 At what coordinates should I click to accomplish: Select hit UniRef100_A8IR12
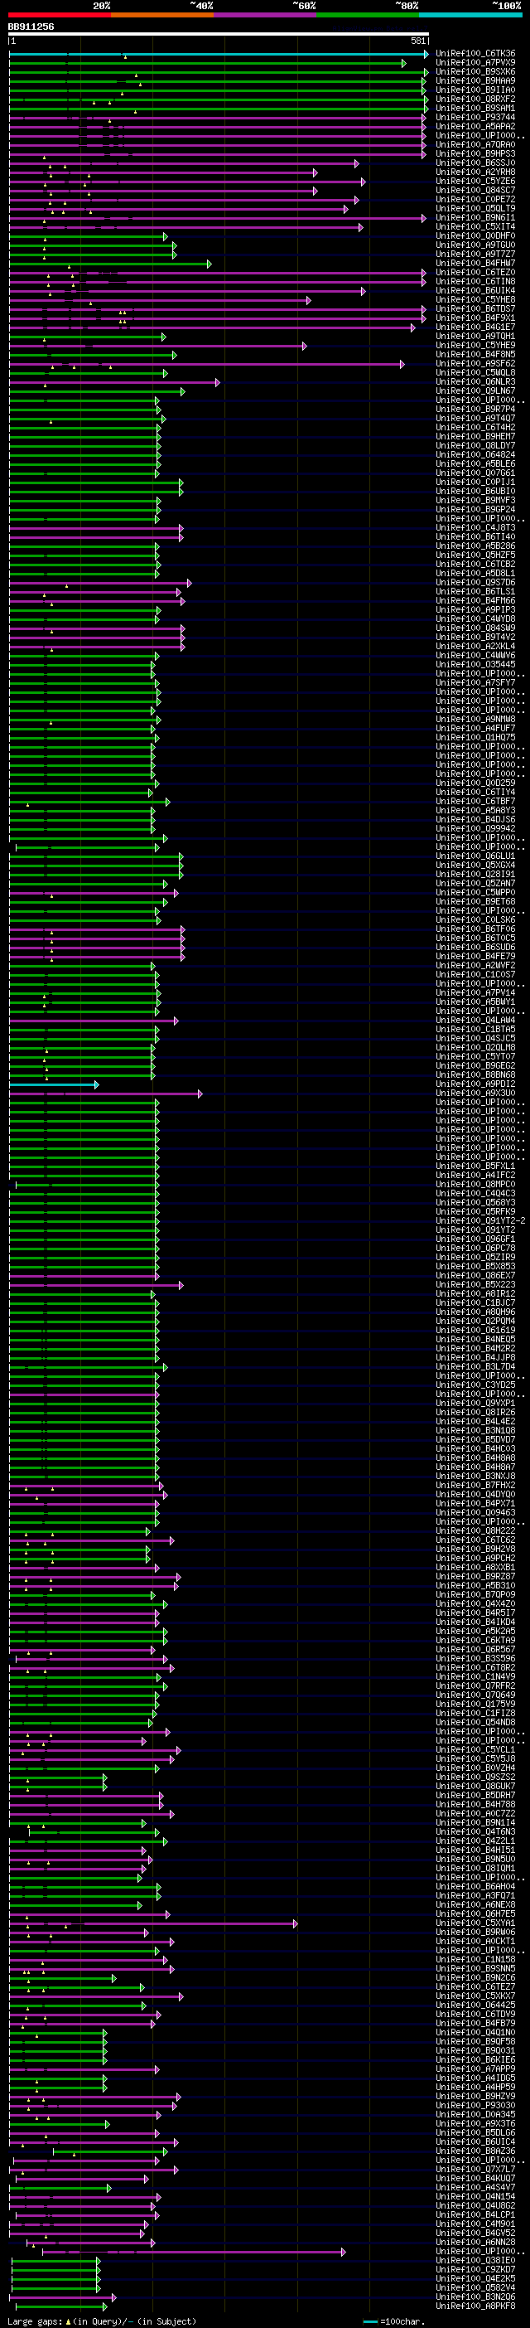(476, 1293)
